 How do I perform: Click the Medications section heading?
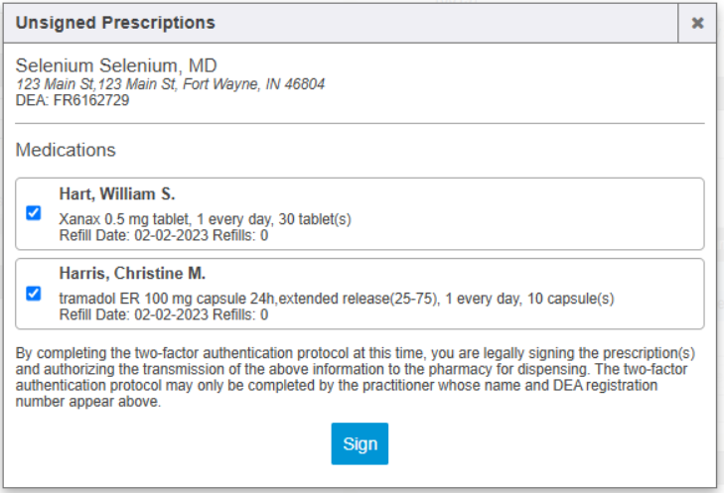point(66,151)
